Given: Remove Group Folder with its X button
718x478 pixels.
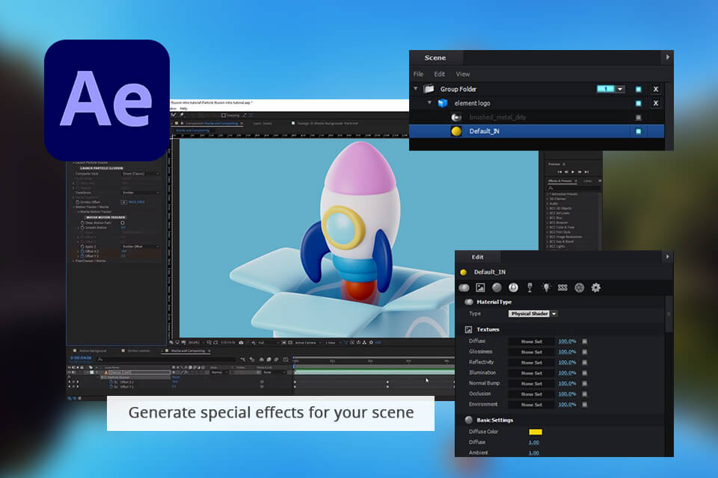Looking at the screenshot, I should click(656, 89).
